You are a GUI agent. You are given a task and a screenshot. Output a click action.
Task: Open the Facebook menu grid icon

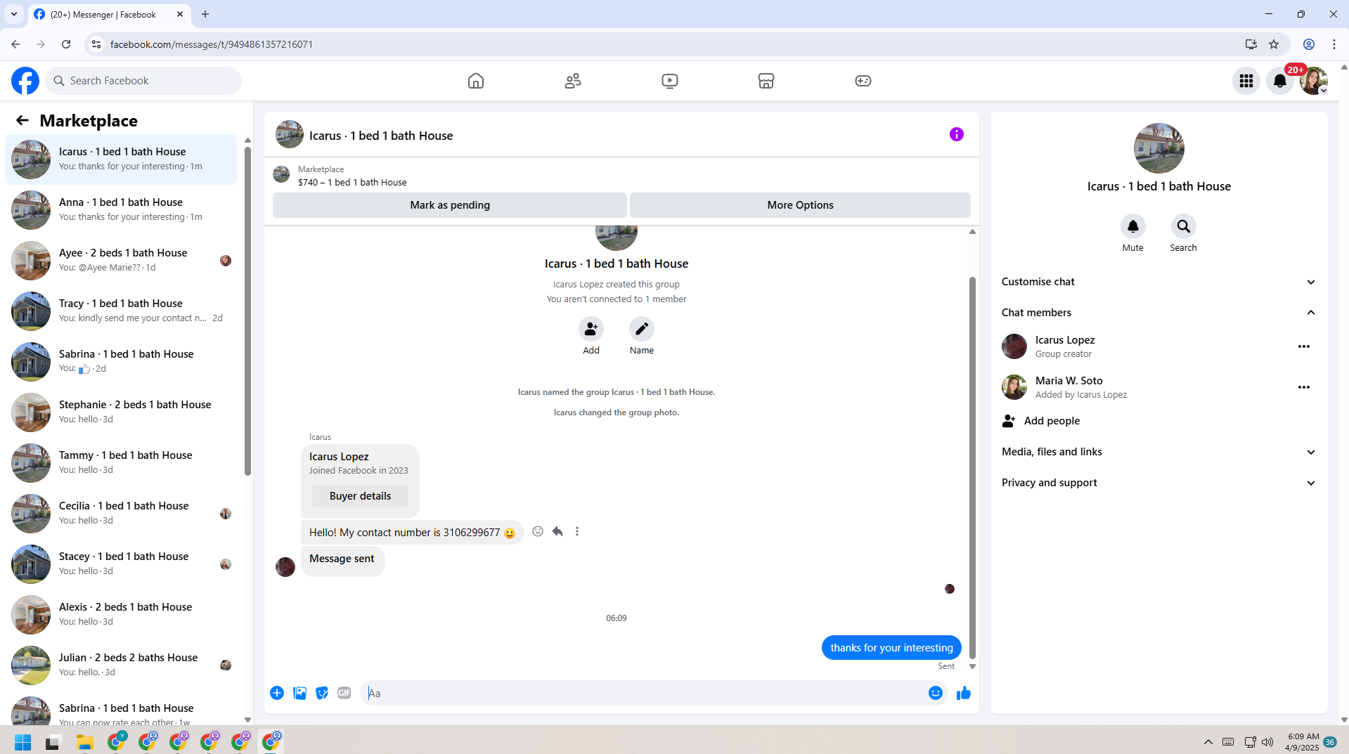click(1246, 81)
